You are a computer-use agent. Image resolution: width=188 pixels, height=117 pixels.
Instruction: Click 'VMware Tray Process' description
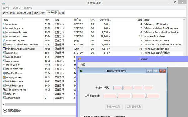[157, 40]
